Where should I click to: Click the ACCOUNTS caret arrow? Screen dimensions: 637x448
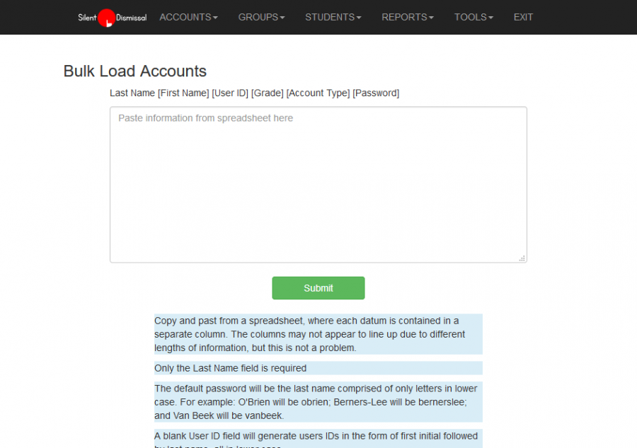coord(215,18)
